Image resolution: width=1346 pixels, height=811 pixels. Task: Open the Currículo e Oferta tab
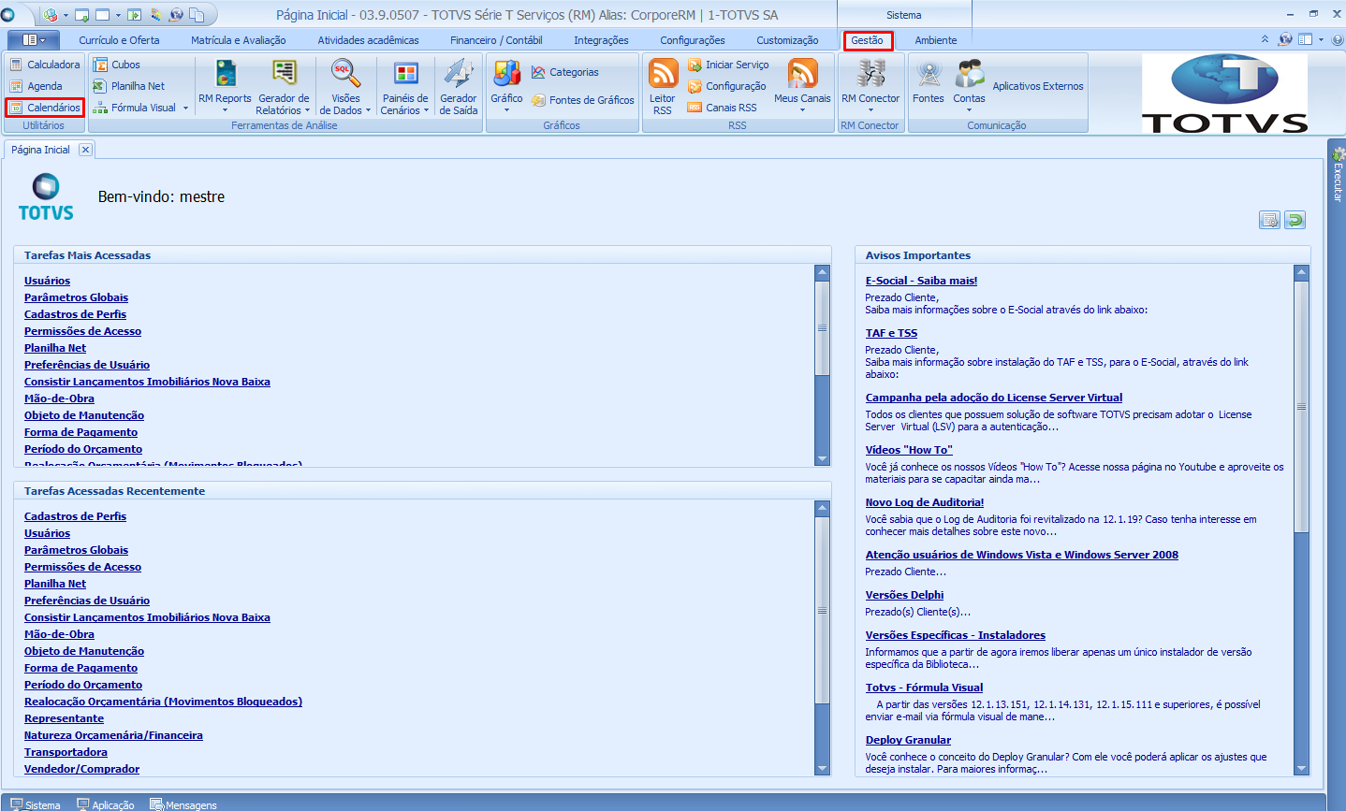(119, 40)
